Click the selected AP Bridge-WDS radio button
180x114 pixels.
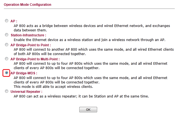click(x=7, y=73)
